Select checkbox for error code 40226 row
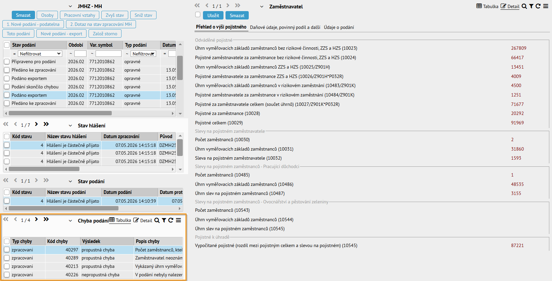The image size is (552, 281). point(7,275)
